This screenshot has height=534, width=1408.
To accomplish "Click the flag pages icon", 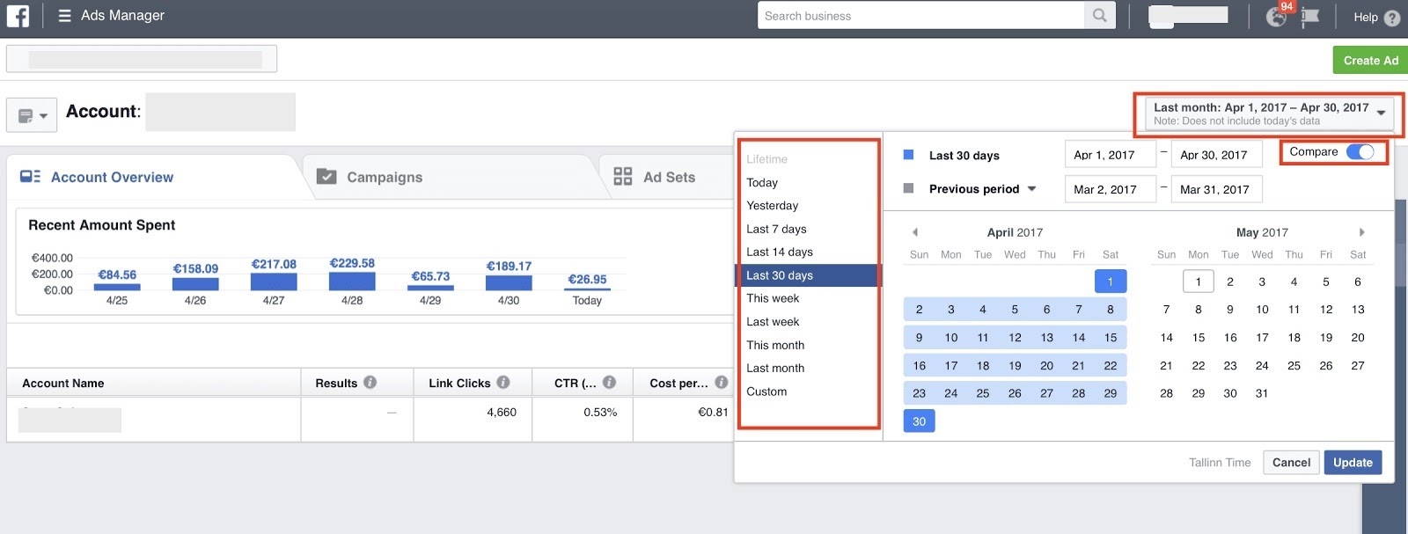I will coord(1310,18).
